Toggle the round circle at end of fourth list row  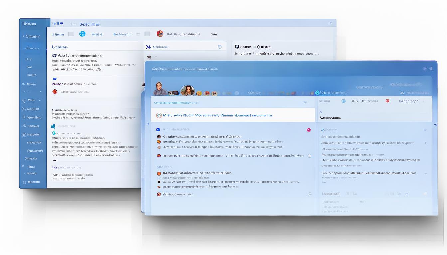tap(309, 156)
